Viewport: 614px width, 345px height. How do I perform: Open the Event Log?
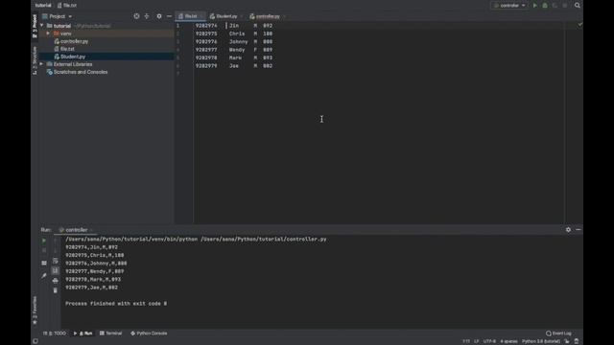point(558,333)
